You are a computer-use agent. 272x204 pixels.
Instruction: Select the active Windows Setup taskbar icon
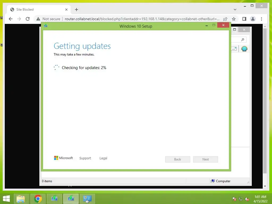click(71, 199)
